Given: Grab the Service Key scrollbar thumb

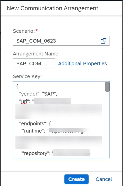Looking at the screenshot, I should 107,87.
